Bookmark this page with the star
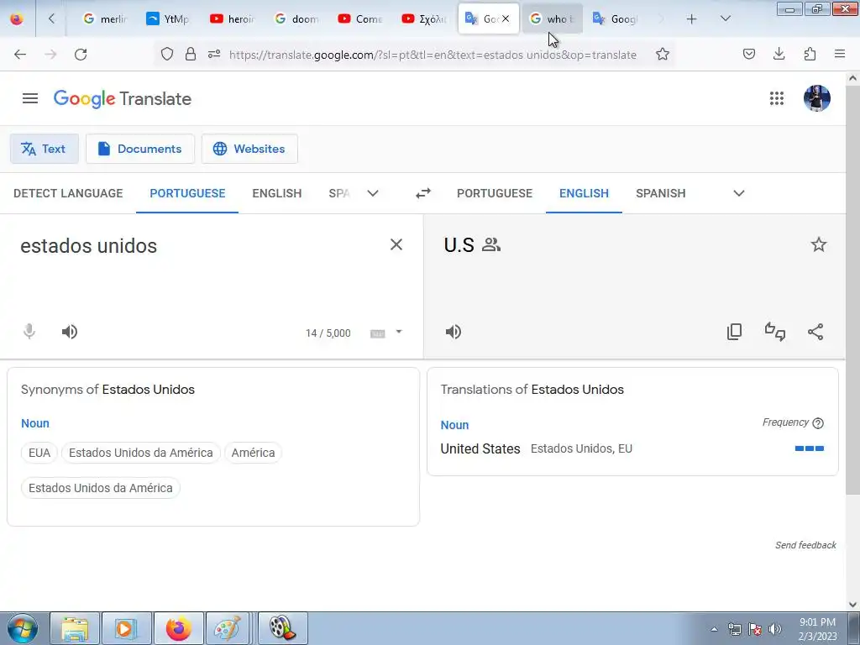The height and width of the screenshot is (645, 860). (x=662, y=55)
